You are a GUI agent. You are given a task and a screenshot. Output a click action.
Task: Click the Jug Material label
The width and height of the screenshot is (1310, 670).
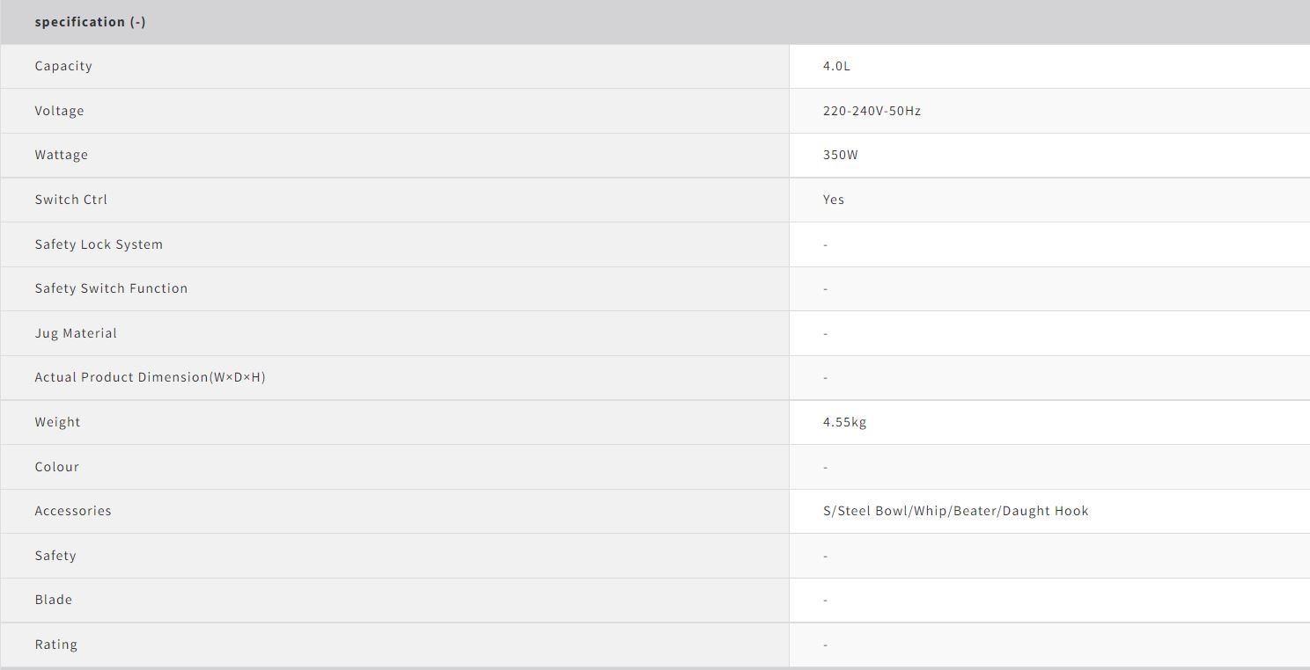(76, 333)
